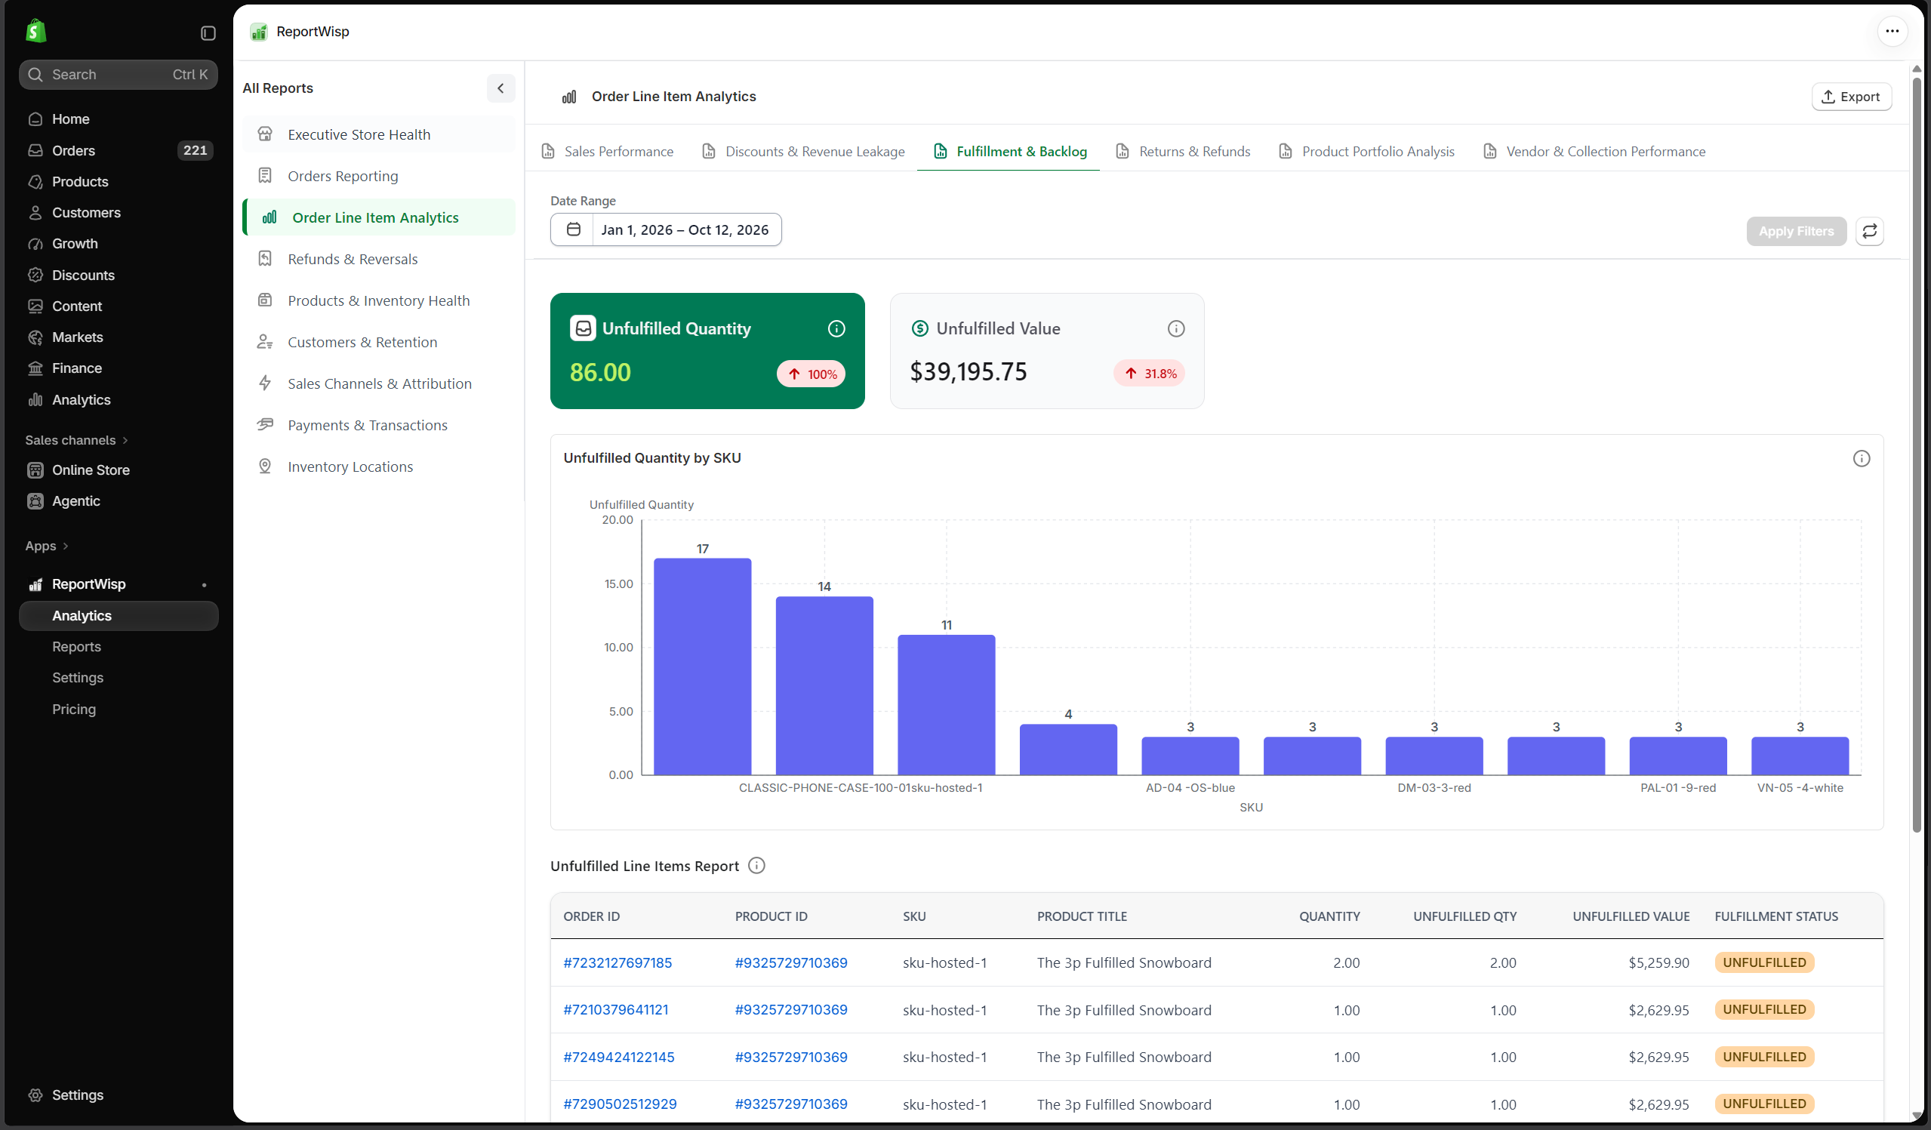Open Refunds & Reversals report
Viewport: 1931px width, 1130px height.
(x=379, y=259)
